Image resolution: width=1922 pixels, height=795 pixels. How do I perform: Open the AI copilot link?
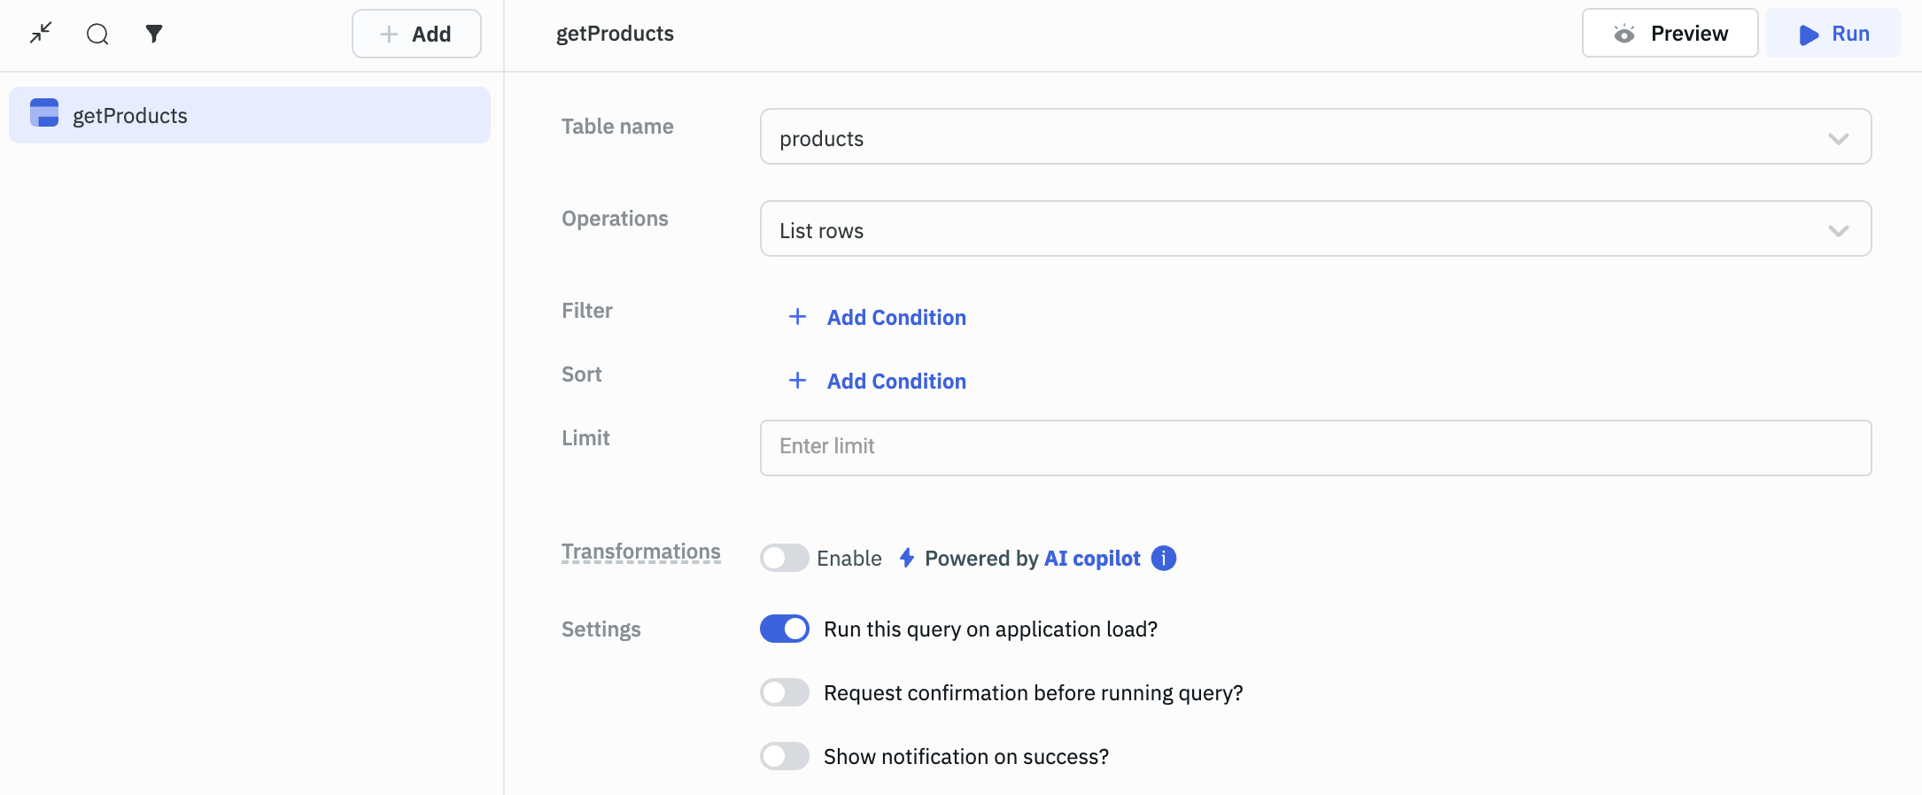click(x=1092, y=559)
